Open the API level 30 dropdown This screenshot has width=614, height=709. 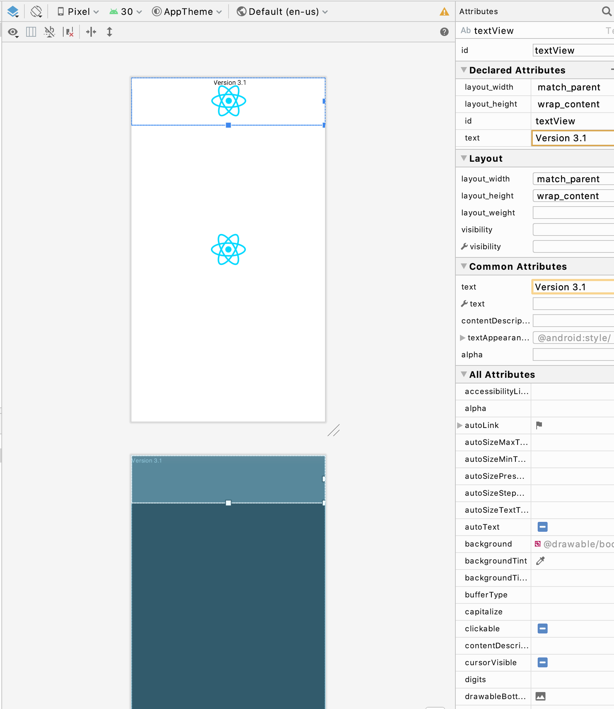(x=125, y=11)
